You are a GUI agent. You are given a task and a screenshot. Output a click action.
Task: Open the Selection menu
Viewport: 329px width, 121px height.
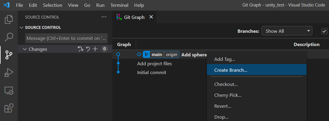click(52, 5)
